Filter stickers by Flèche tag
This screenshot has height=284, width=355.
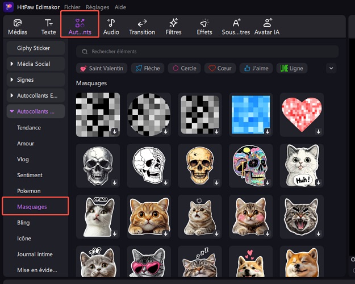tap(147, 68)
